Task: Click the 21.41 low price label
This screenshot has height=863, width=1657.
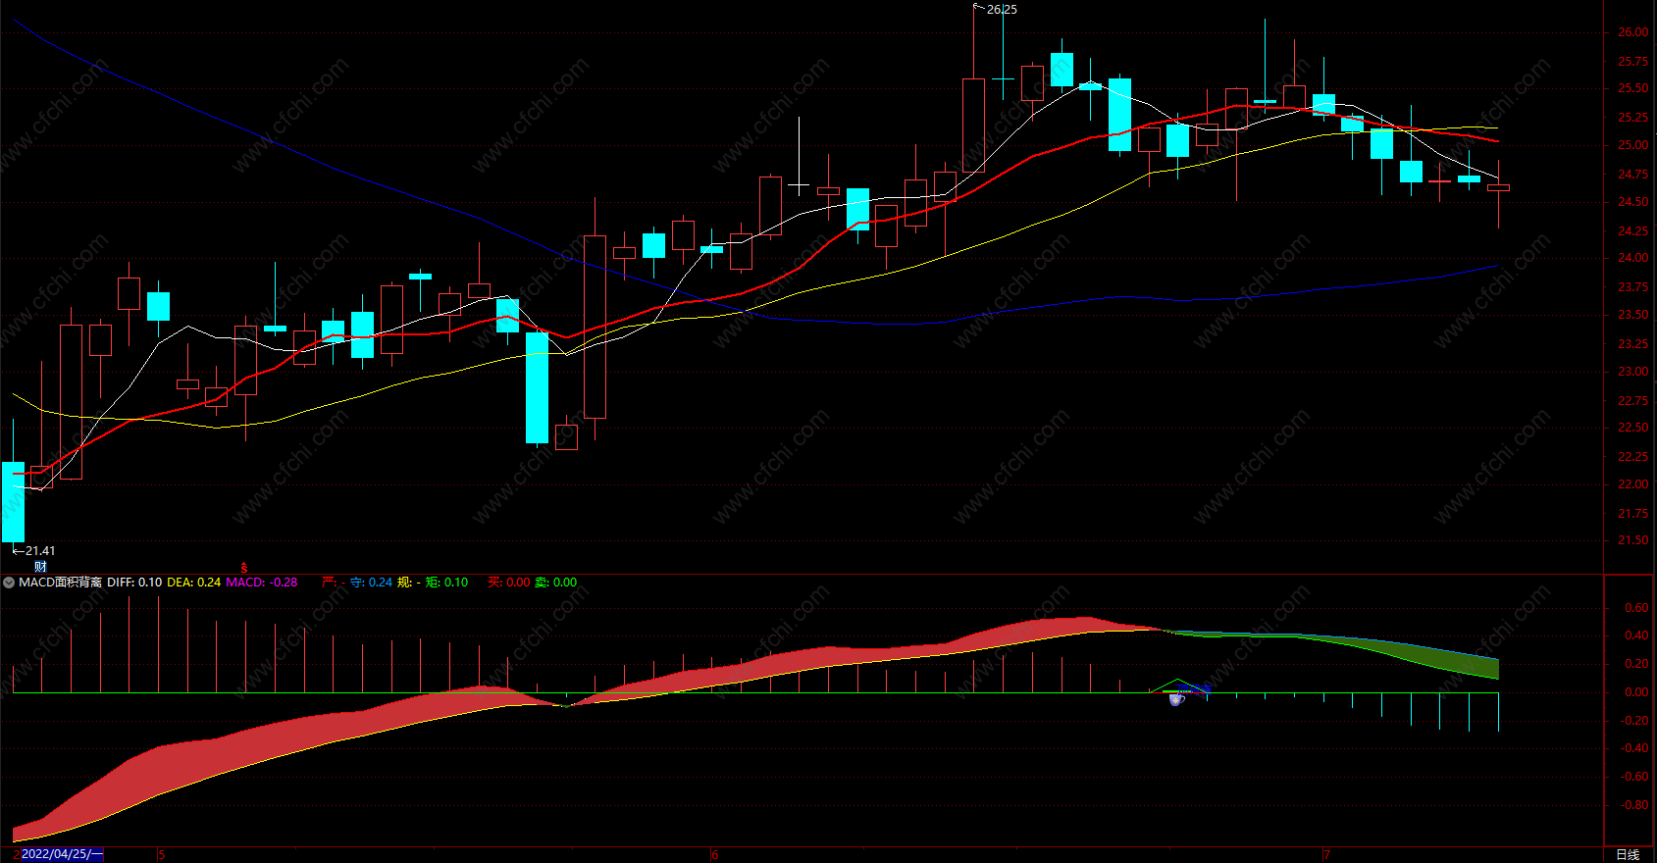Action: pos(40,551)
